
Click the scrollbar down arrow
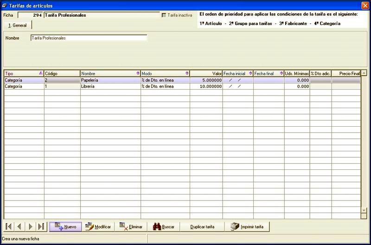(364, 210)
